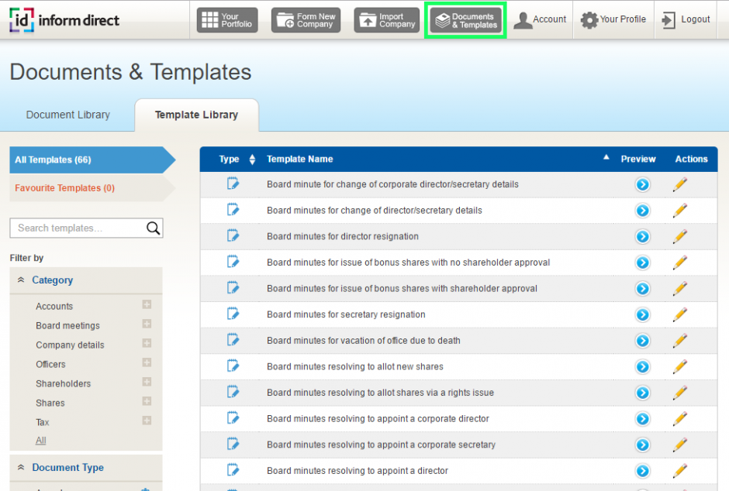729x491 pixels.
Task: Preview 'Board minutes for director resignation' template
Action: click(x=642, y=236)
